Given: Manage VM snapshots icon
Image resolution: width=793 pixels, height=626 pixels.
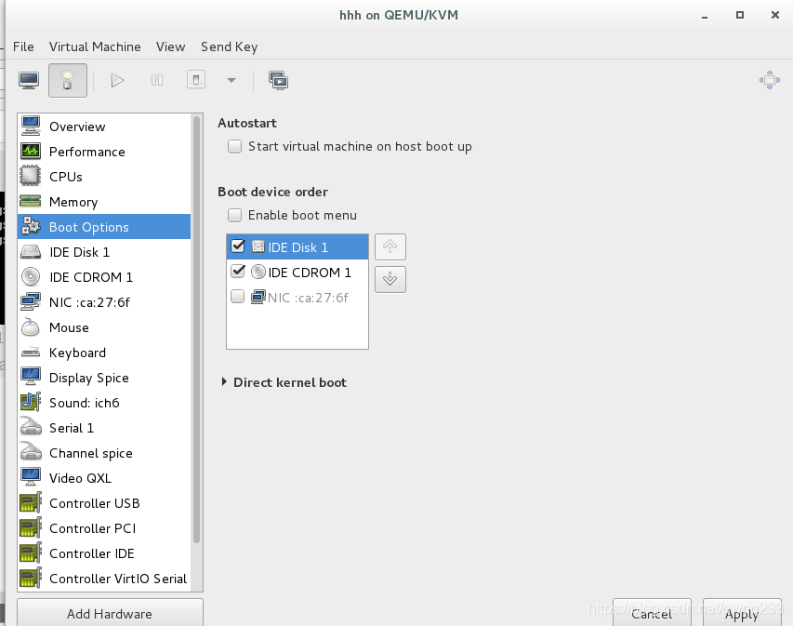Looking at the screenshot, I should click(278, 81).
